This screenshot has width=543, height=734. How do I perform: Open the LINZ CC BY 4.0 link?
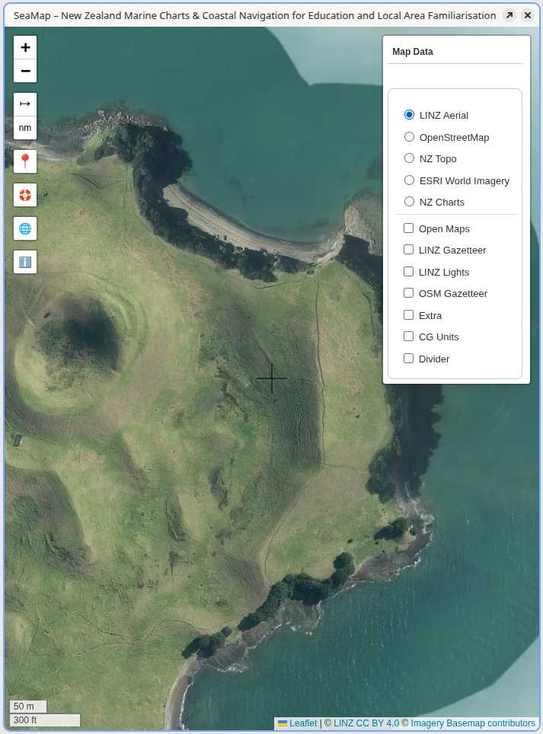[x=366, y=723]
